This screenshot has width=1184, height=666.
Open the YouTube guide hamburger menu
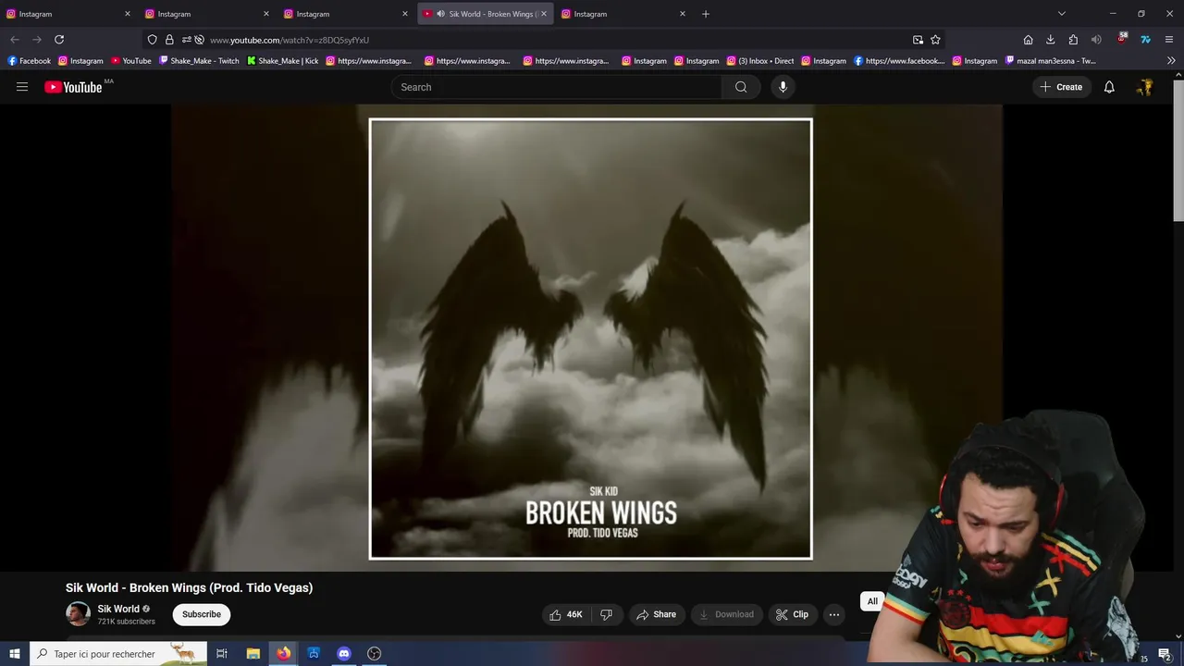click(x=22, y=87)
